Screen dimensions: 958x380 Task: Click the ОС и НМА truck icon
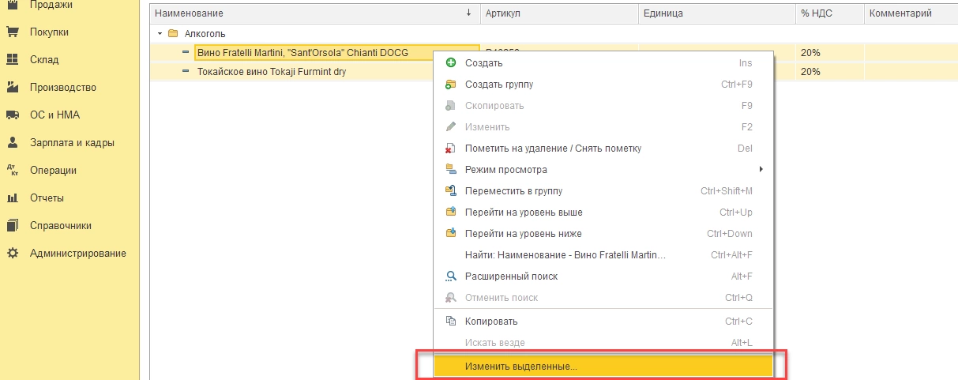click(x=12, y=115)
